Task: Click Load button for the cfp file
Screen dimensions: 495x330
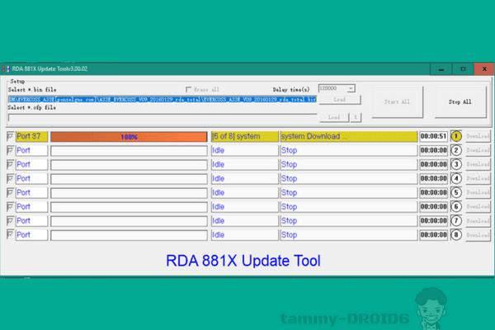Action: click(x=334, y=117)
